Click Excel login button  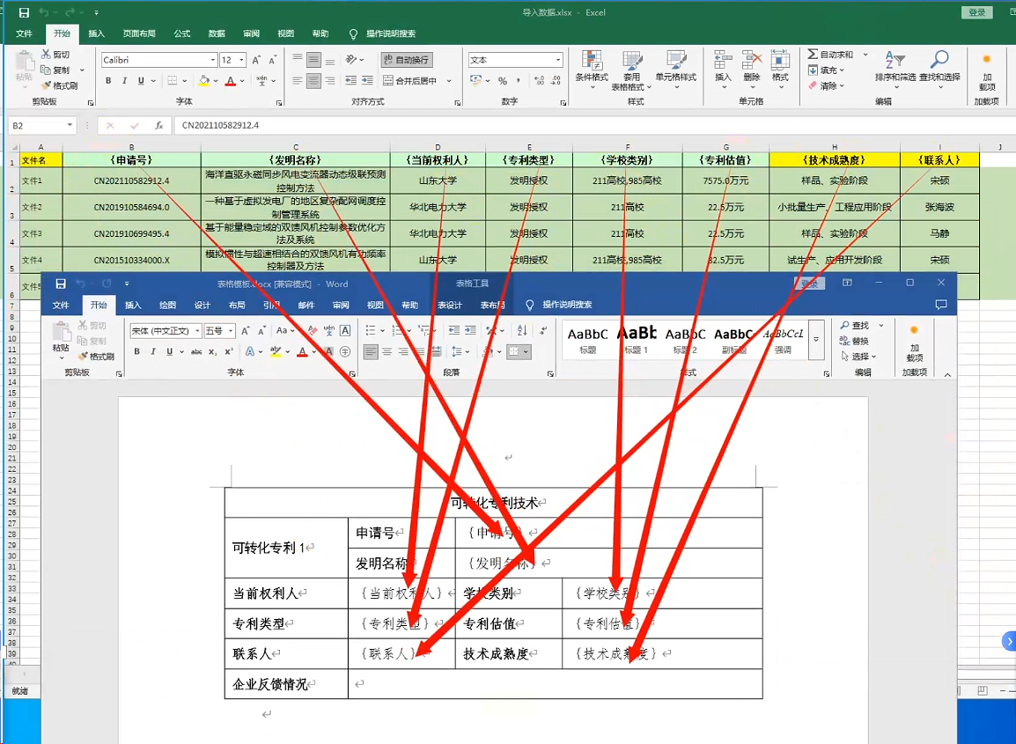pyautogui.click(x=977, y=12)
